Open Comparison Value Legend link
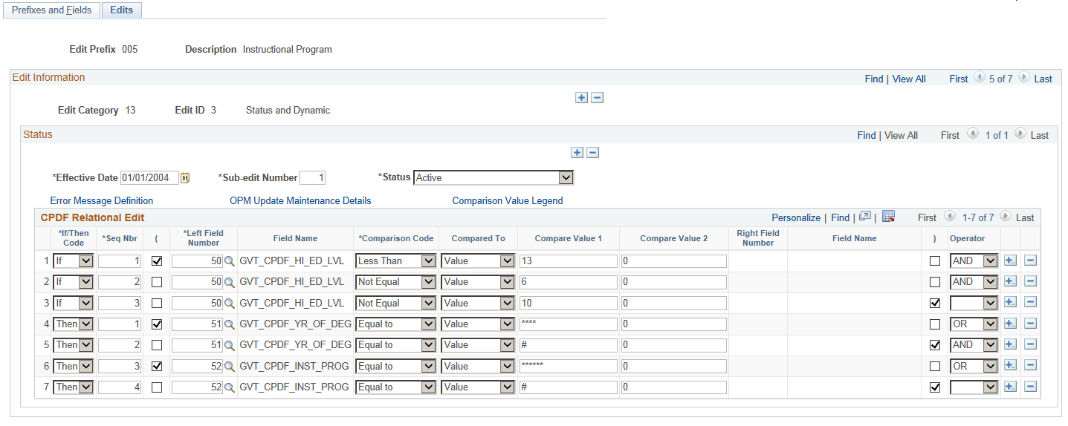1068x426 pixels. (x=508, y=201)
